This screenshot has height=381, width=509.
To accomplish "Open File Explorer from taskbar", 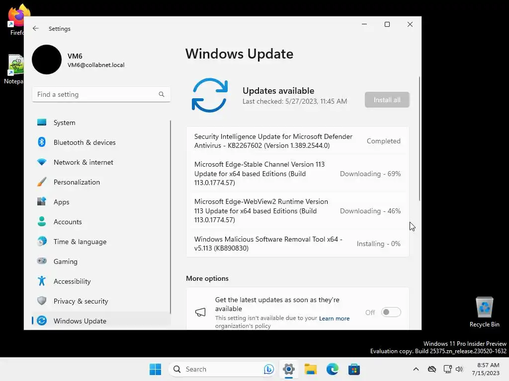I will (x=310, y=369).
